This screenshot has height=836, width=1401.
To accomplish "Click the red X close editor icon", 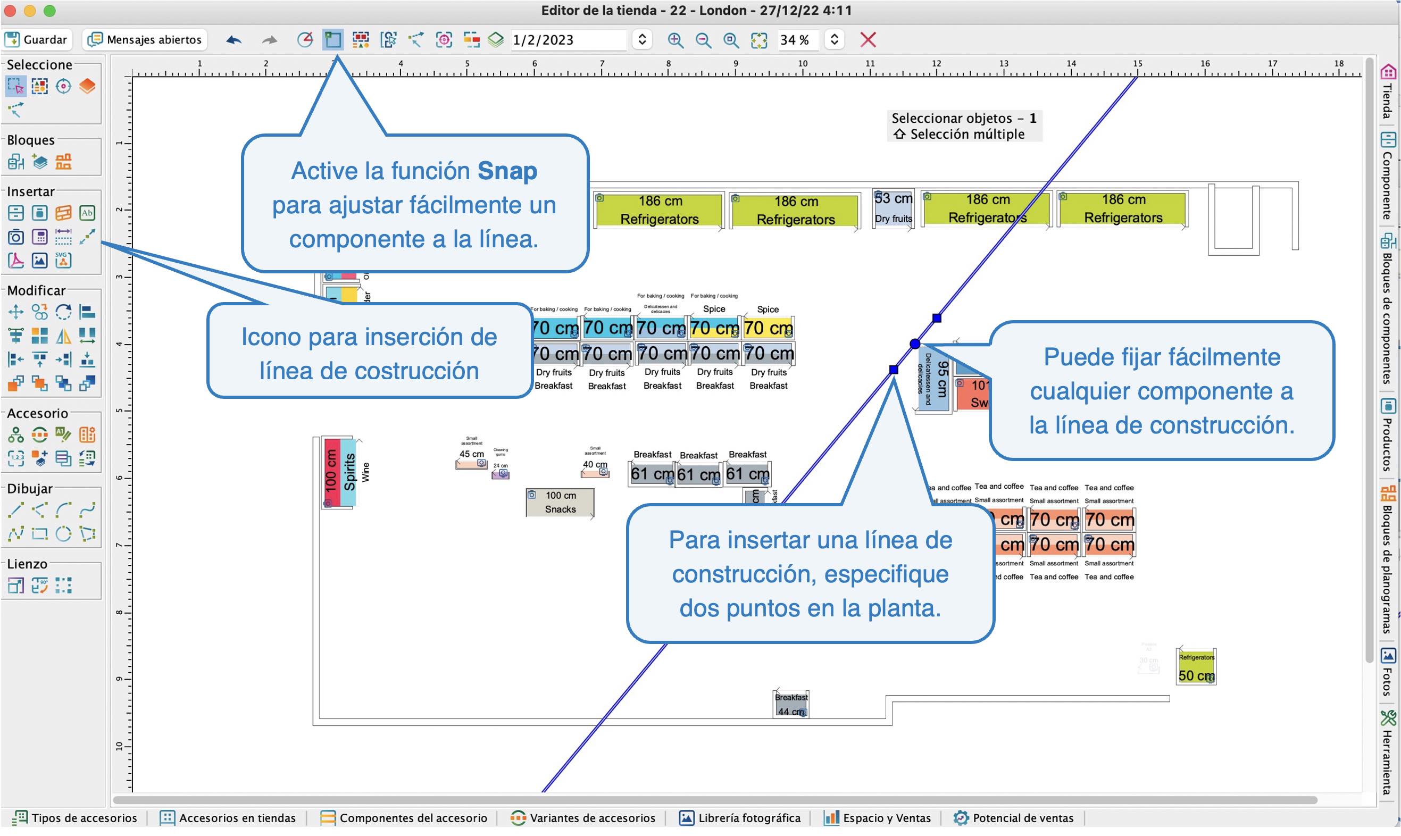I will pos(868,39).
